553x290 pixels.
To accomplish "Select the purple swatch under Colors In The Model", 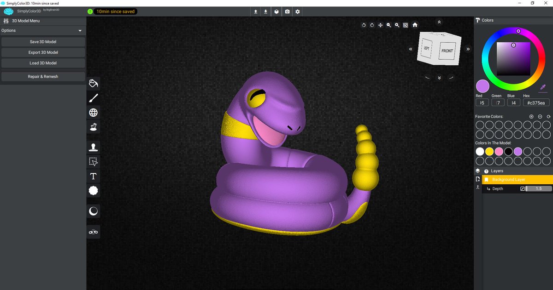I will [518, 151].
